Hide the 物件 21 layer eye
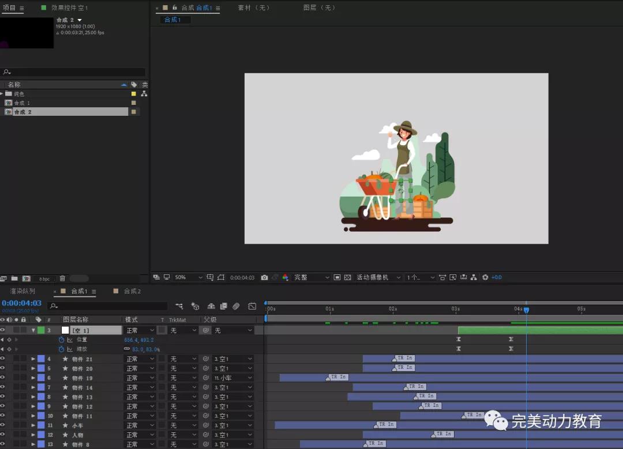The width and height of the screenshot is (623, 449). [x=3, y=359]
